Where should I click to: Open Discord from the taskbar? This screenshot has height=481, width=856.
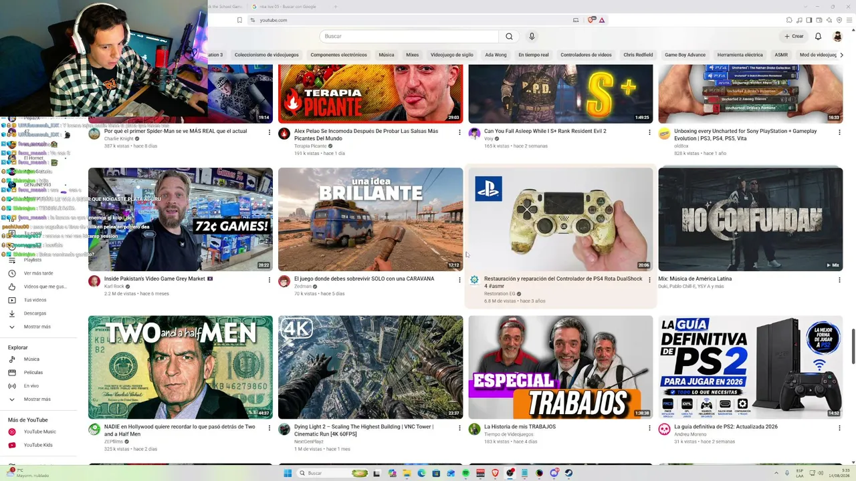554,473
